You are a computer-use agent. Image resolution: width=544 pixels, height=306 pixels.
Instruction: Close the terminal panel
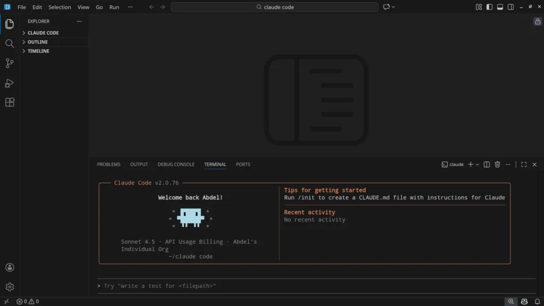[x=534, y=165]
